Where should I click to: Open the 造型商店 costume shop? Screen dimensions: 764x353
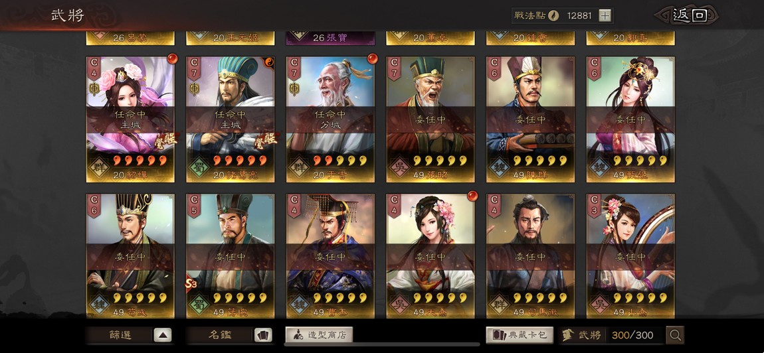[x=319, y=334]
